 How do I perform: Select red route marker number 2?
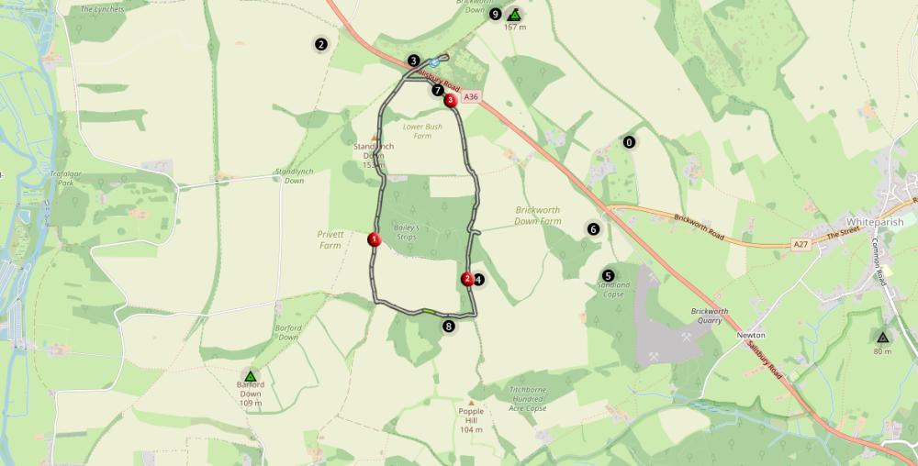[x=467, y=279]
